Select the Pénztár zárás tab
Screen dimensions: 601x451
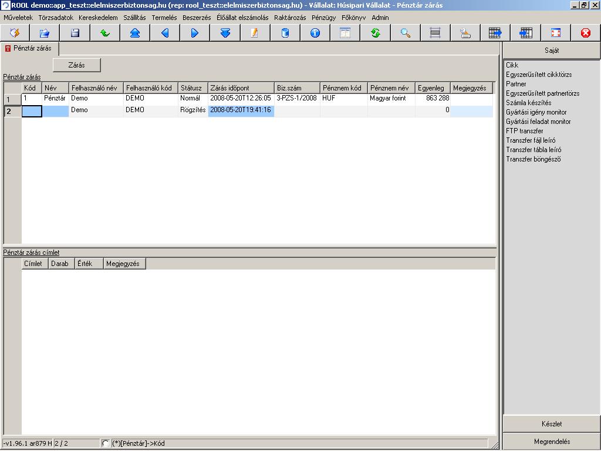tap(29, 48)
